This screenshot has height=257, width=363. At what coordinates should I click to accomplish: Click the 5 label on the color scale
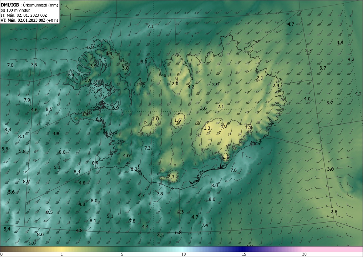click(122, 254)
